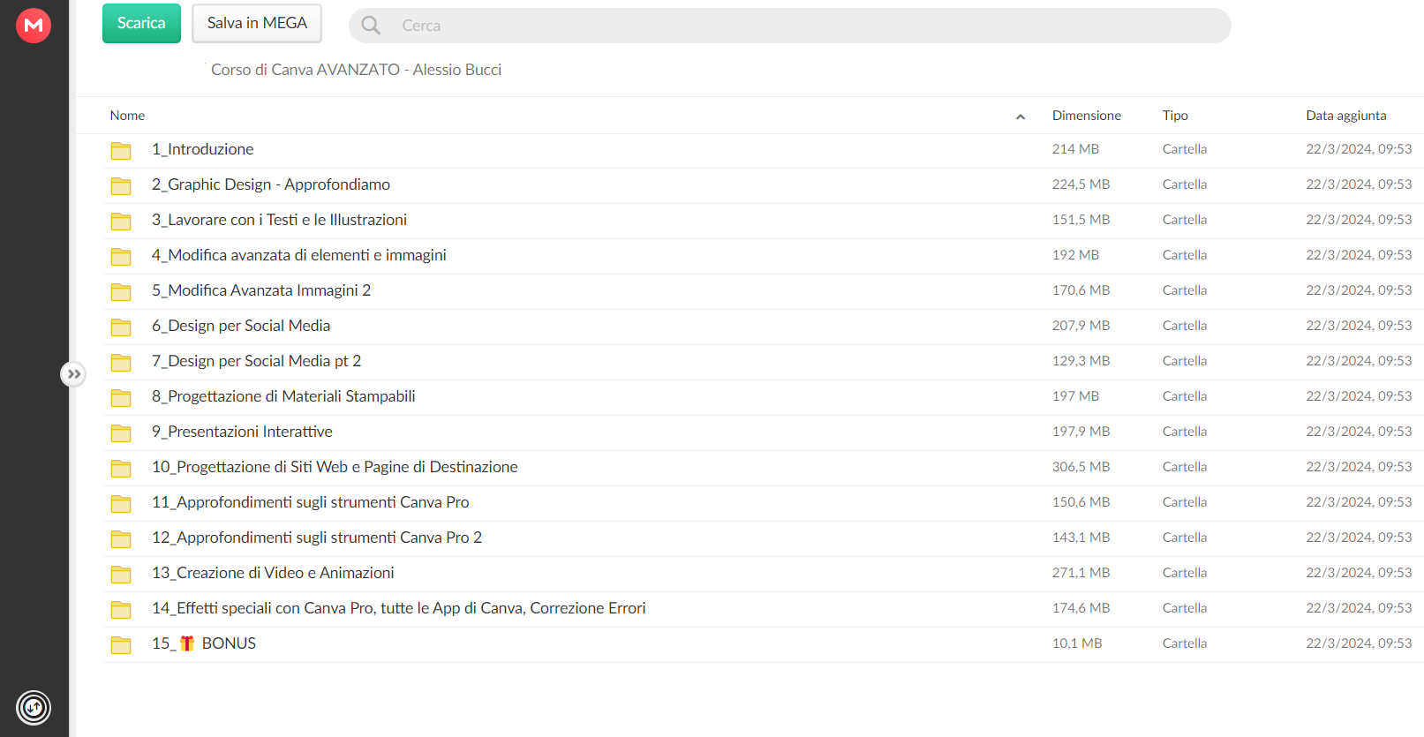The image size is (1424, 737).
Task: Select folder icon of 12_Approfondimenti Canva Pro 2
Action: 121,539
